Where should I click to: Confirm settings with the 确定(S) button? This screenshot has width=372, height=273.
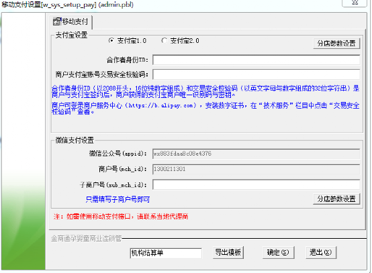(278, 252)
